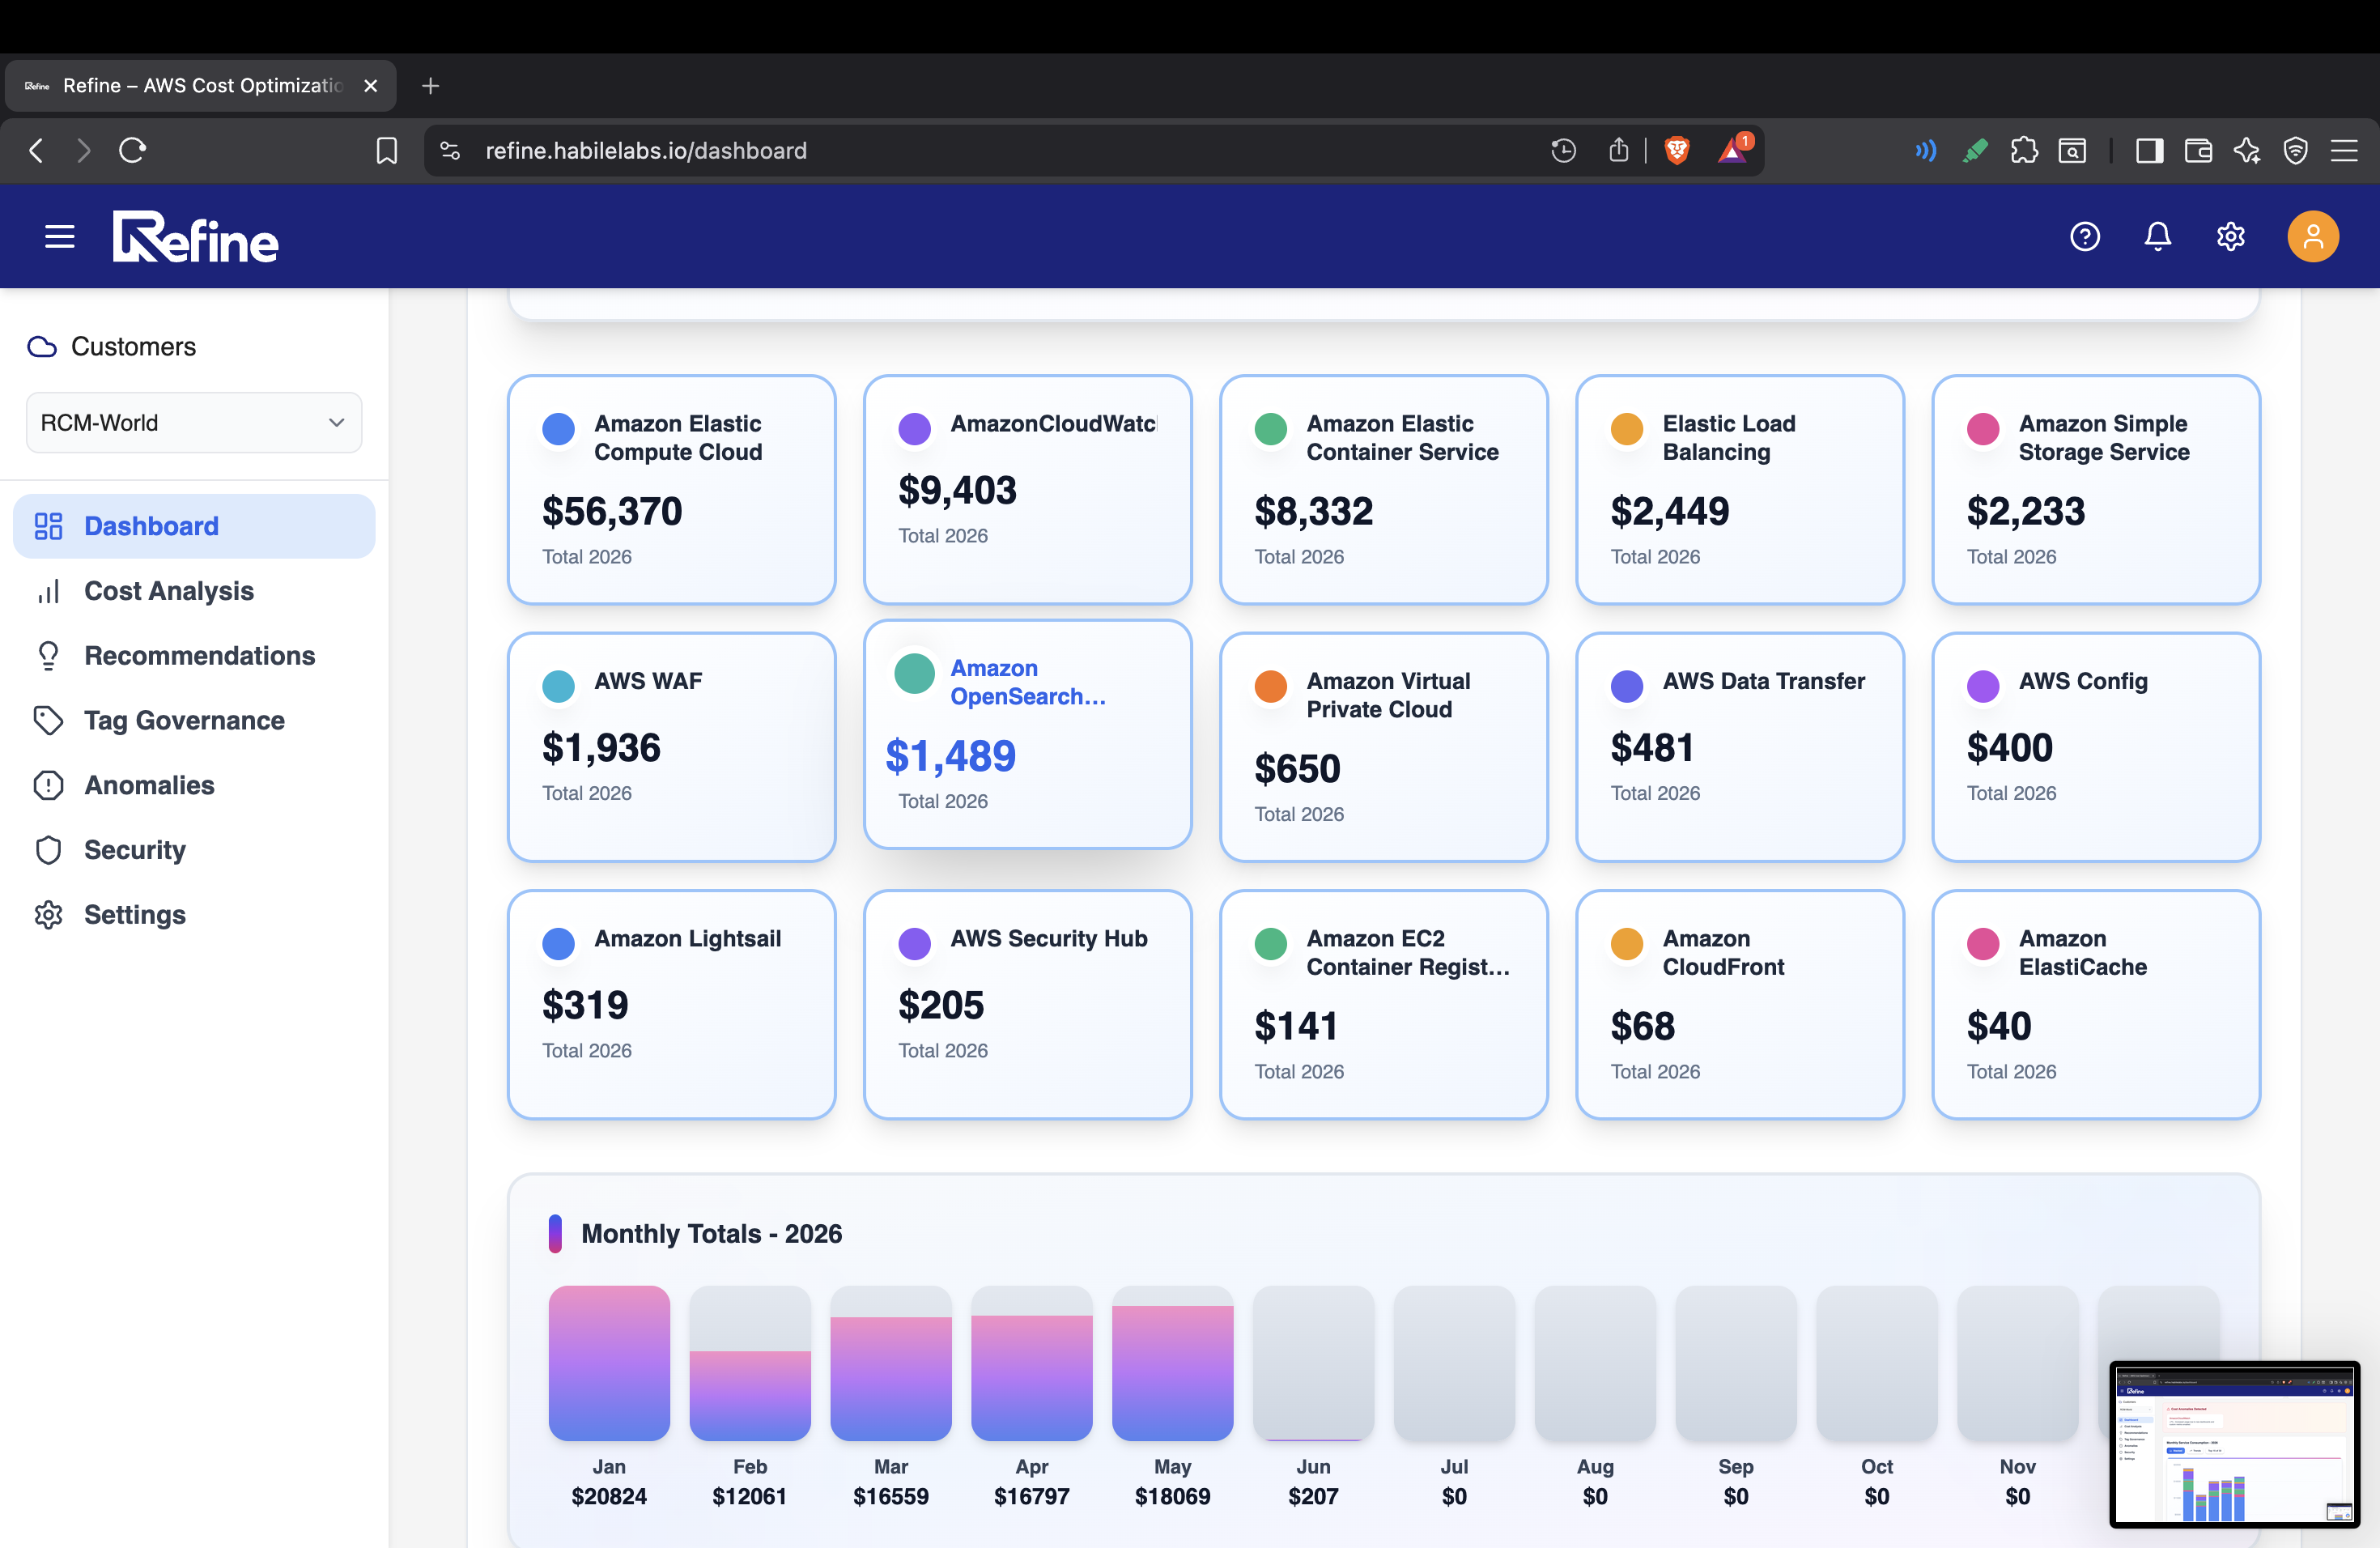Navigate to Tag Governance
Image resolution: width=2380 pixels, height=1548 pixels.
click(194, 721)
